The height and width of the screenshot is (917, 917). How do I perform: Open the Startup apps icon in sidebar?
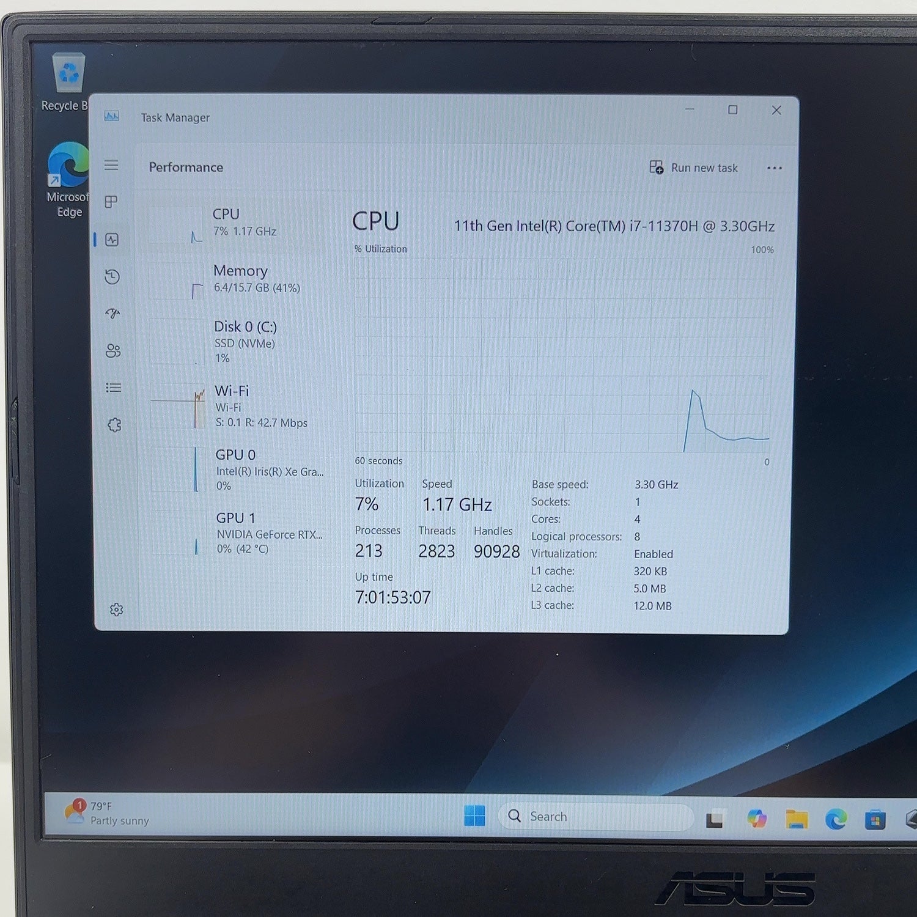pyautogui.click(x=113, y=314)
